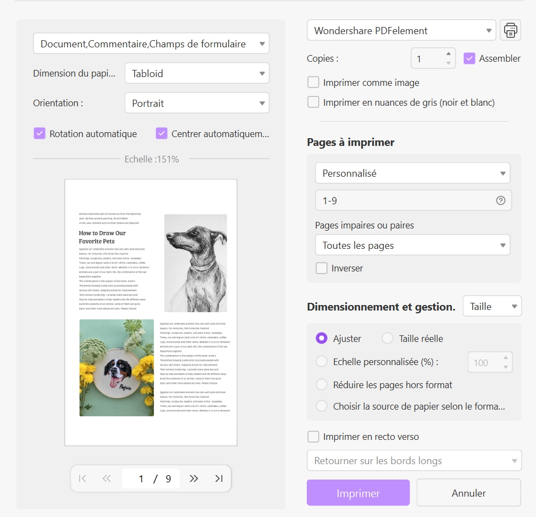
Task: Select the Taille réelle option
Action: pyautogui.click(x=388, y=338)
